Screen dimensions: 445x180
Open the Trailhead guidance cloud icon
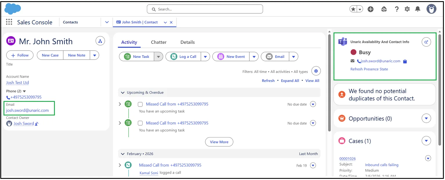coord(384,9)
